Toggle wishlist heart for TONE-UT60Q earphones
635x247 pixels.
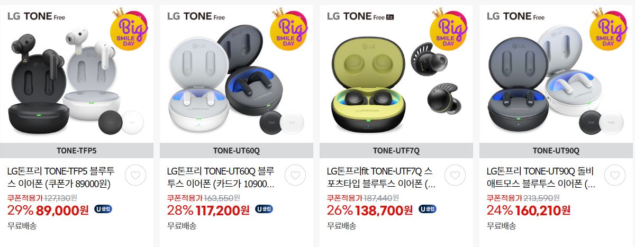coord(295,175)
